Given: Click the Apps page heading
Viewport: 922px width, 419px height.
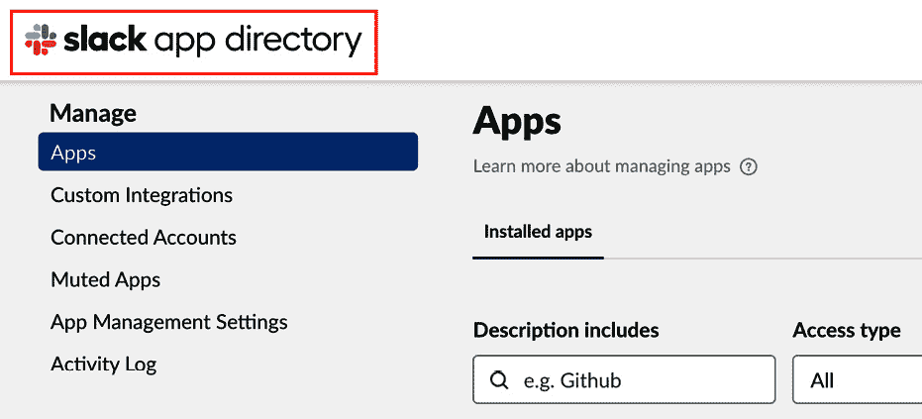Looking at the screenshot, I should tap(517, 122).
